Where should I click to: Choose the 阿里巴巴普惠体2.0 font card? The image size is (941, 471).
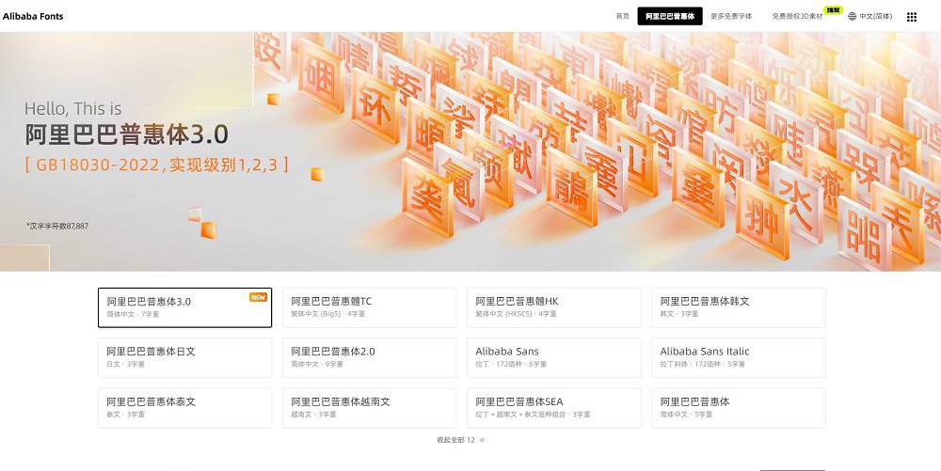tap(369, 357)
